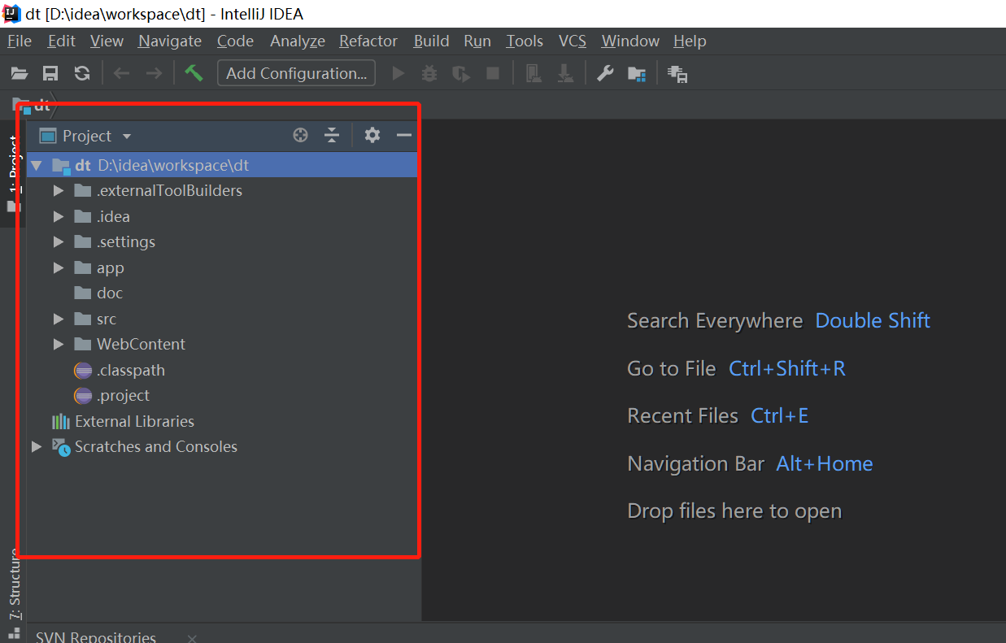
Task: Build the project with the green hammer icon
Action: [194, 73]
